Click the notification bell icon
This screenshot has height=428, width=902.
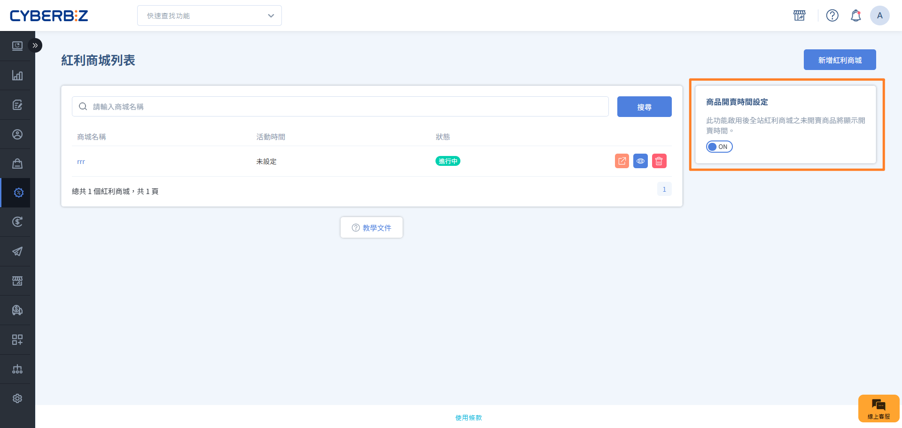coord(855,16)
